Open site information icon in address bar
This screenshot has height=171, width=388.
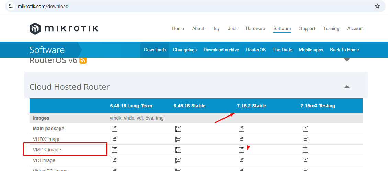pos(11,6)
